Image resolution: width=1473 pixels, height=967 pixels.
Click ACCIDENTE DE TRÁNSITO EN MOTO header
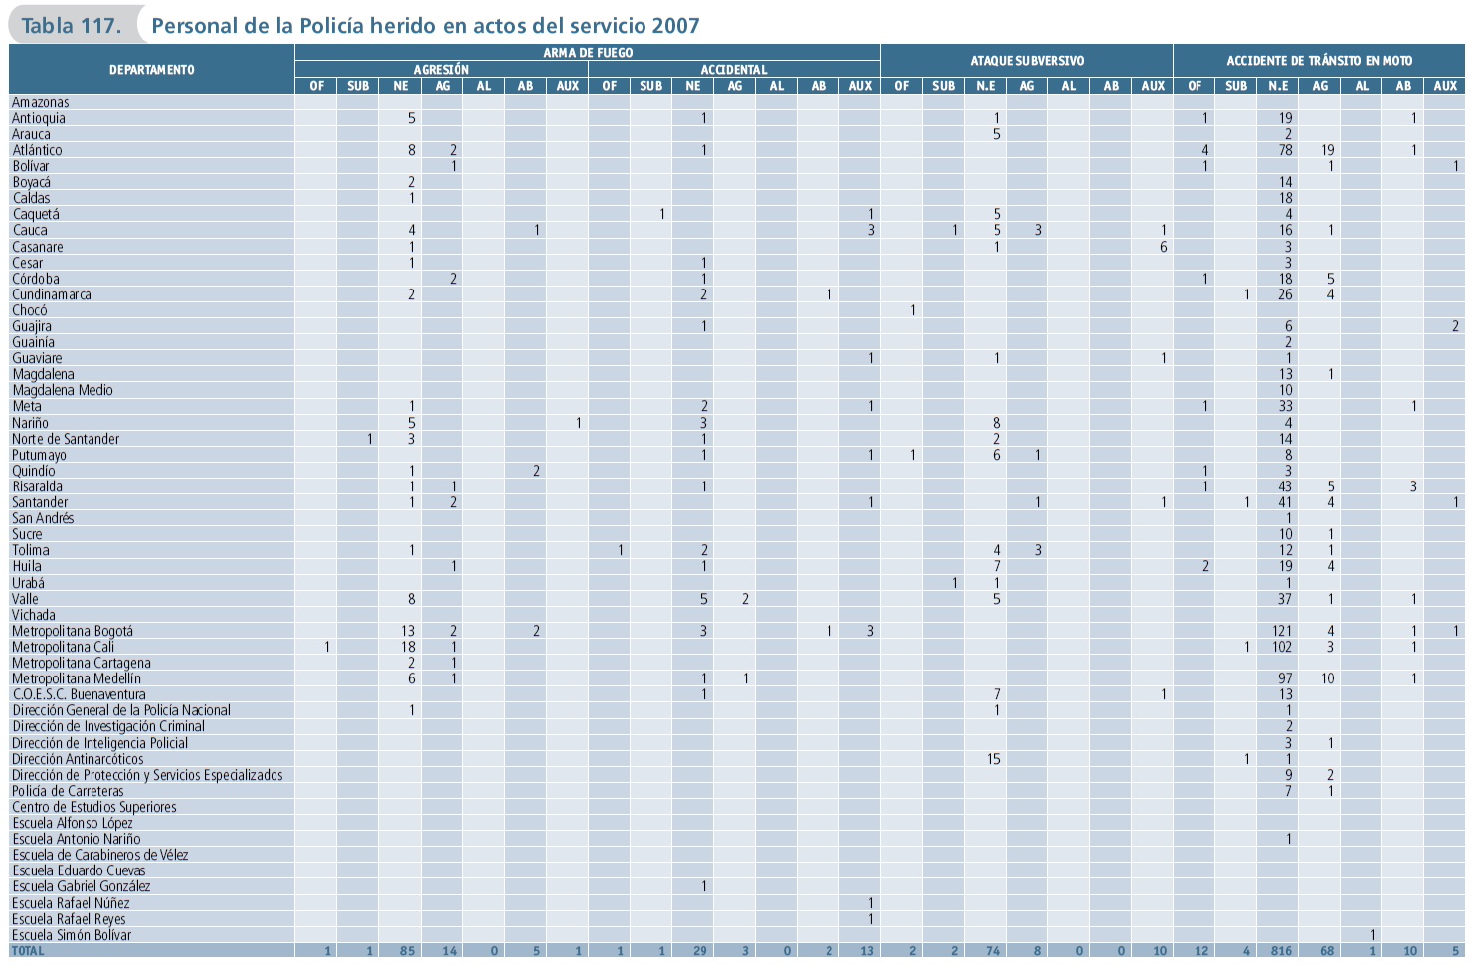pyautogui.click(x=1319, y=61)
